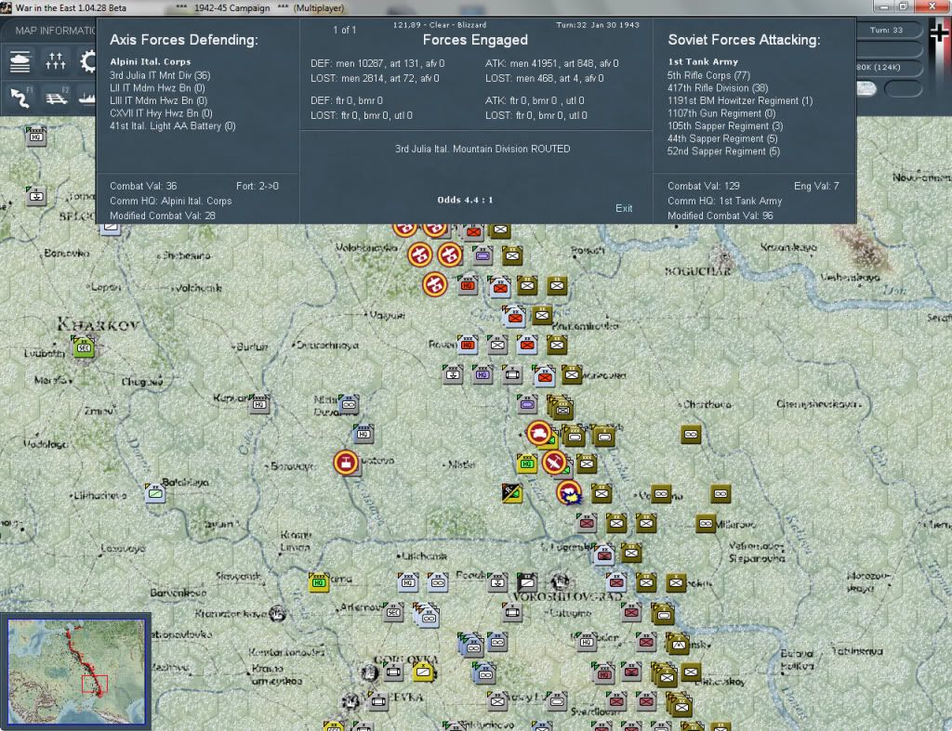Screen dimensions: 952x731
Task: Click the red depot marker at Svatovo
Action: point(346,463)
